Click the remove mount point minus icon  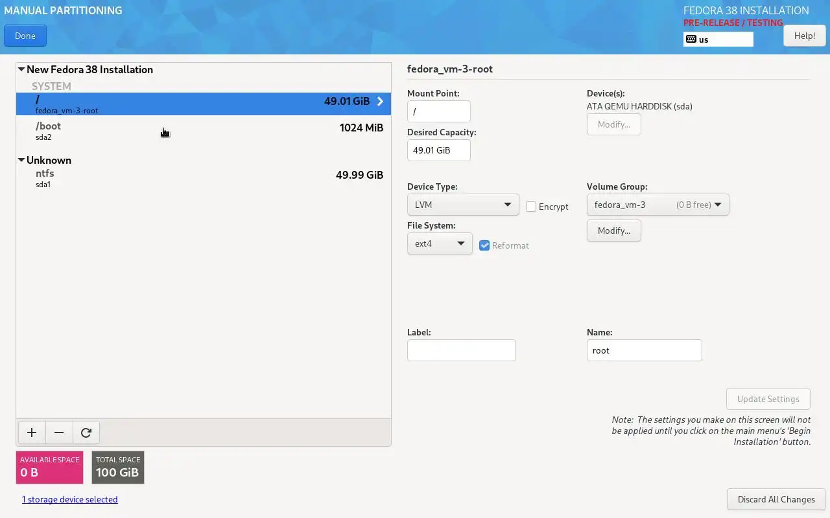tap(59, 433)
